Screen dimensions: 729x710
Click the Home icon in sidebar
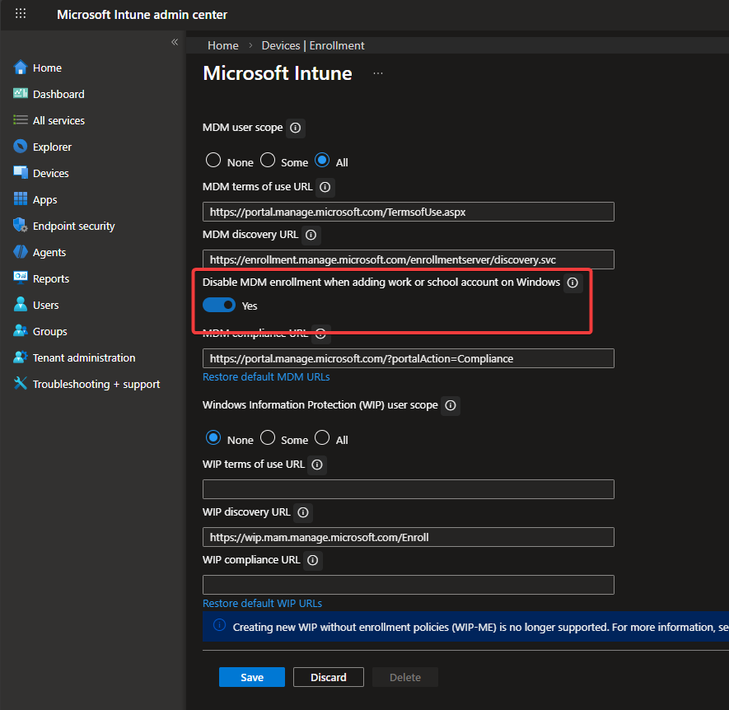(21, 68)
